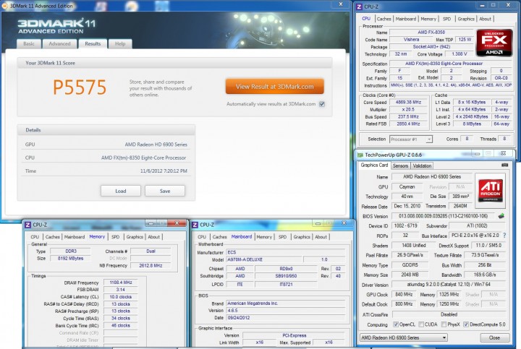Viewport: 521px width, 349px height.
Task: Click the Southbridge SB910/950 field
Action: click(x=286, y=276)
